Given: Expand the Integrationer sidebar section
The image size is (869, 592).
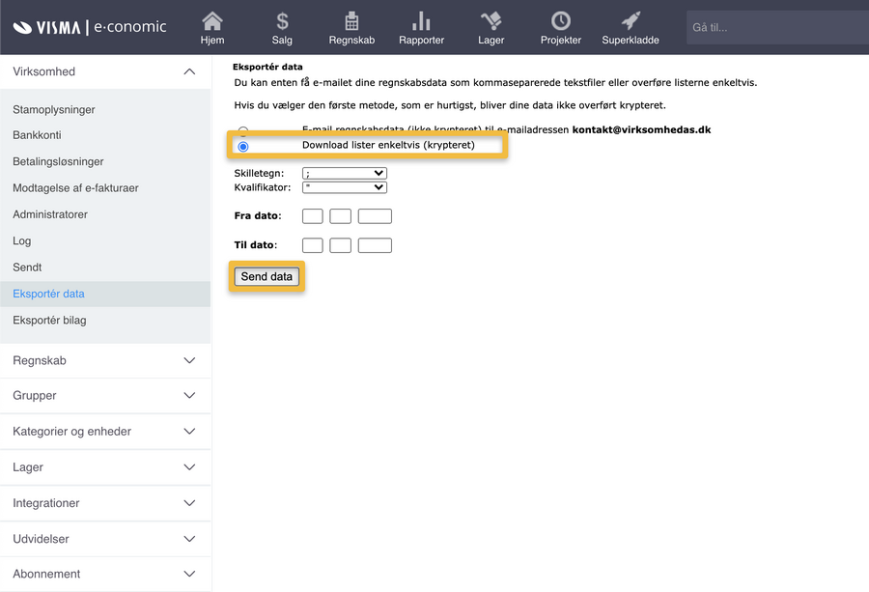Looking at the screenshot, I should (x=189, y=503).
